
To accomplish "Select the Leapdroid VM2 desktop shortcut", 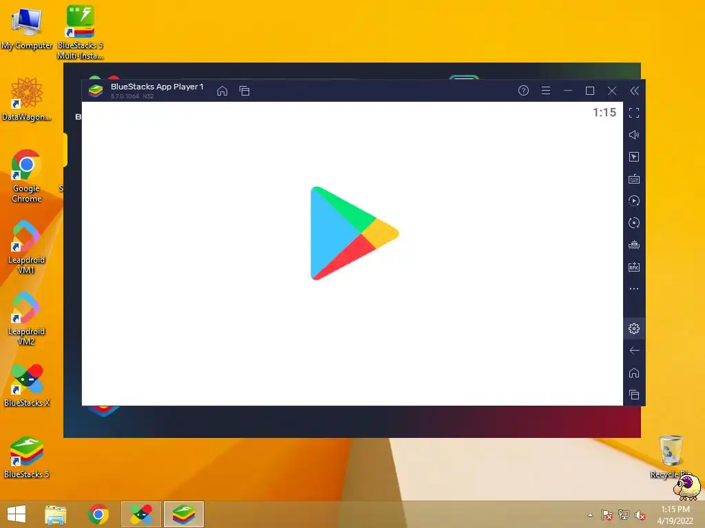I will (x=27, y=319).
